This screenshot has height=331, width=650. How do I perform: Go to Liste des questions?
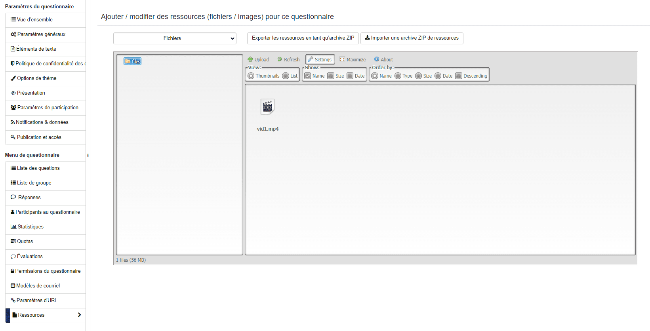click(46, 168)
